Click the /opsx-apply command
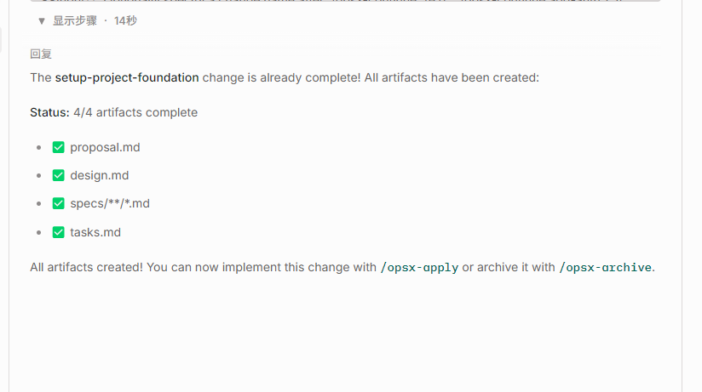The image size is (702, 392). tap(419, 267)
